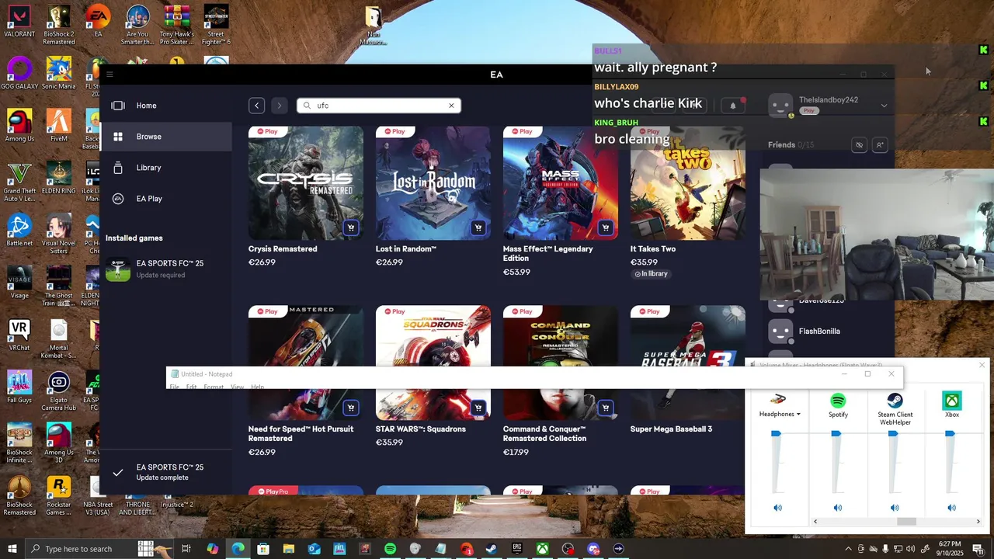The height and width of the screenshot is (559, 994).
Task: Open View menu in Notepad
Action: (237, 387)
